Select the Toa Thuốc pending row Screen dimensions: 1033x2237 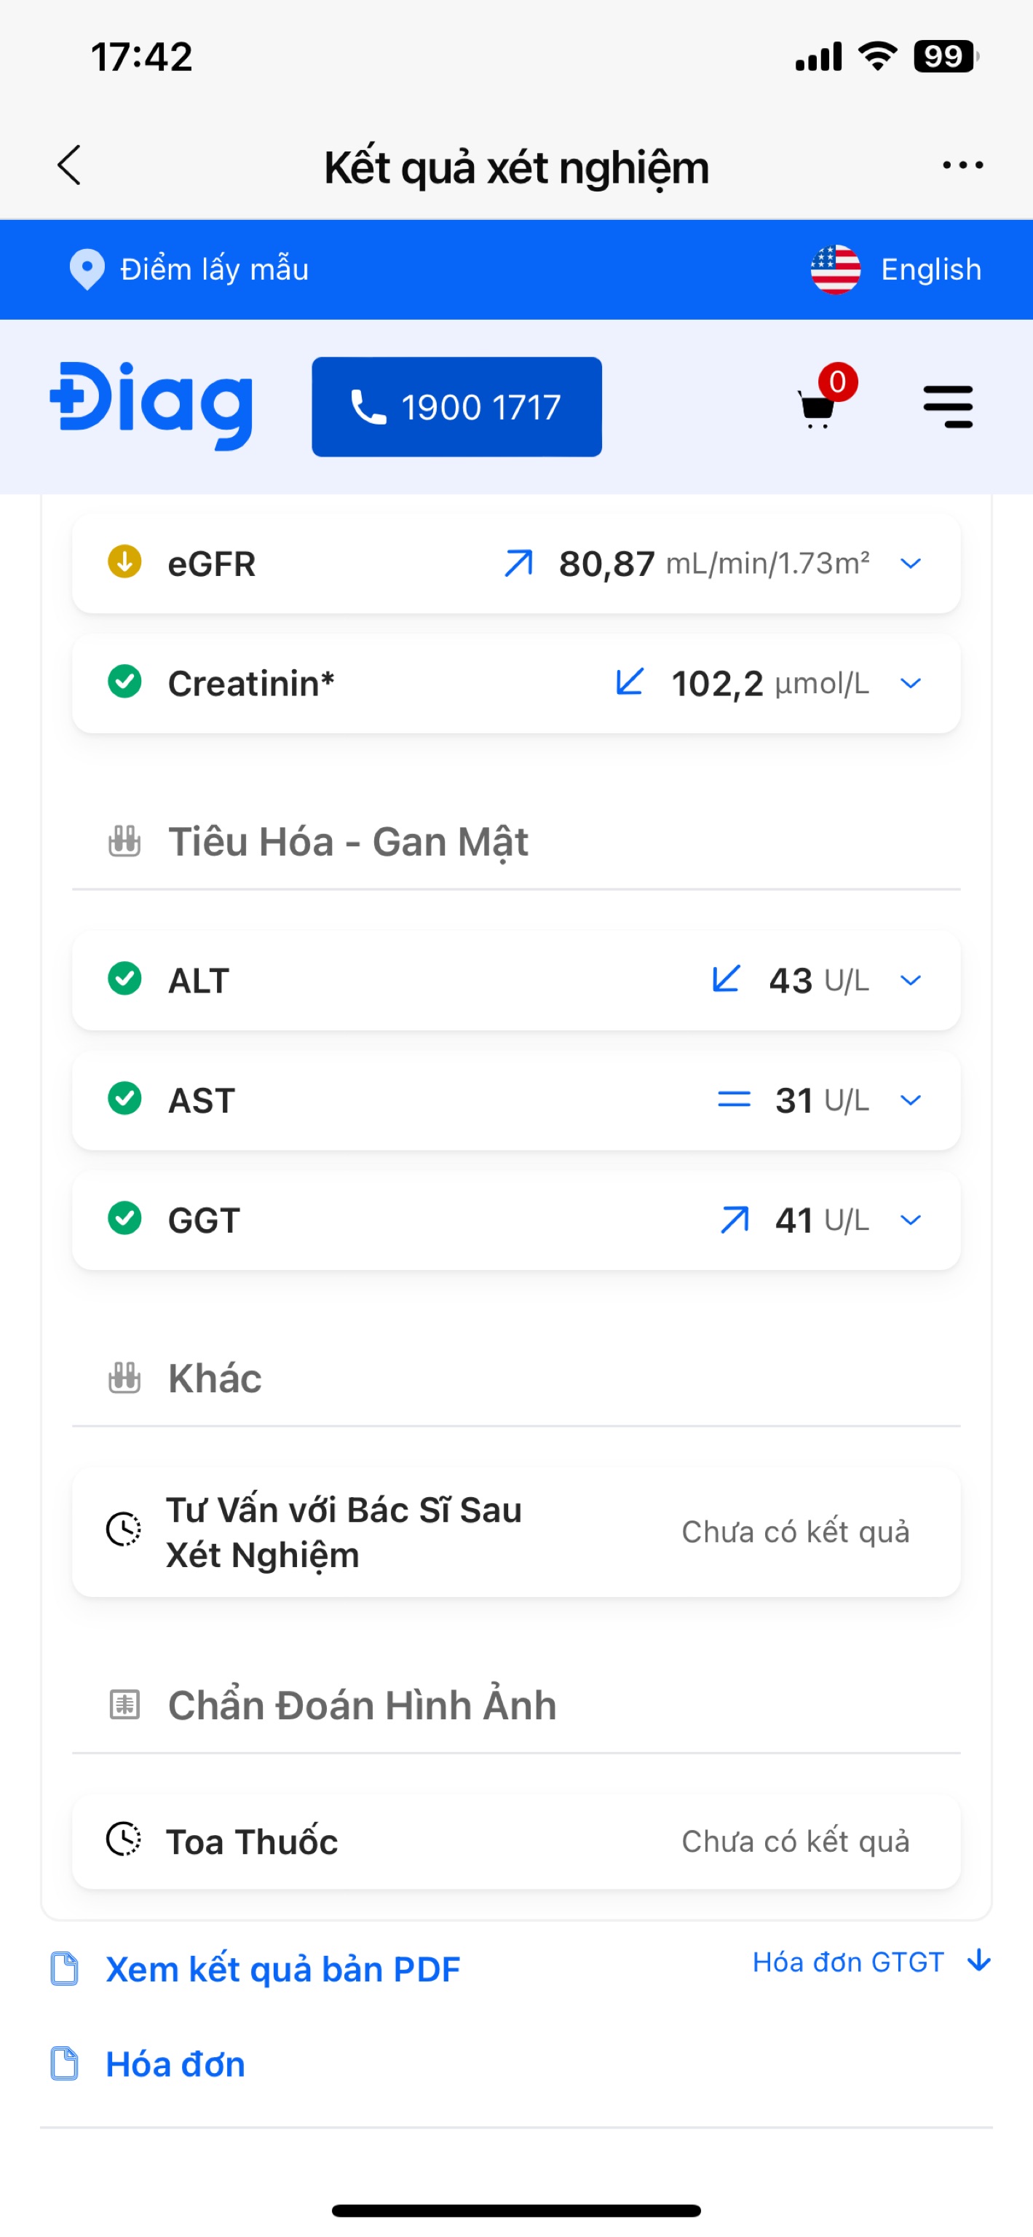pyautogui.click(x=515, y=1841)
